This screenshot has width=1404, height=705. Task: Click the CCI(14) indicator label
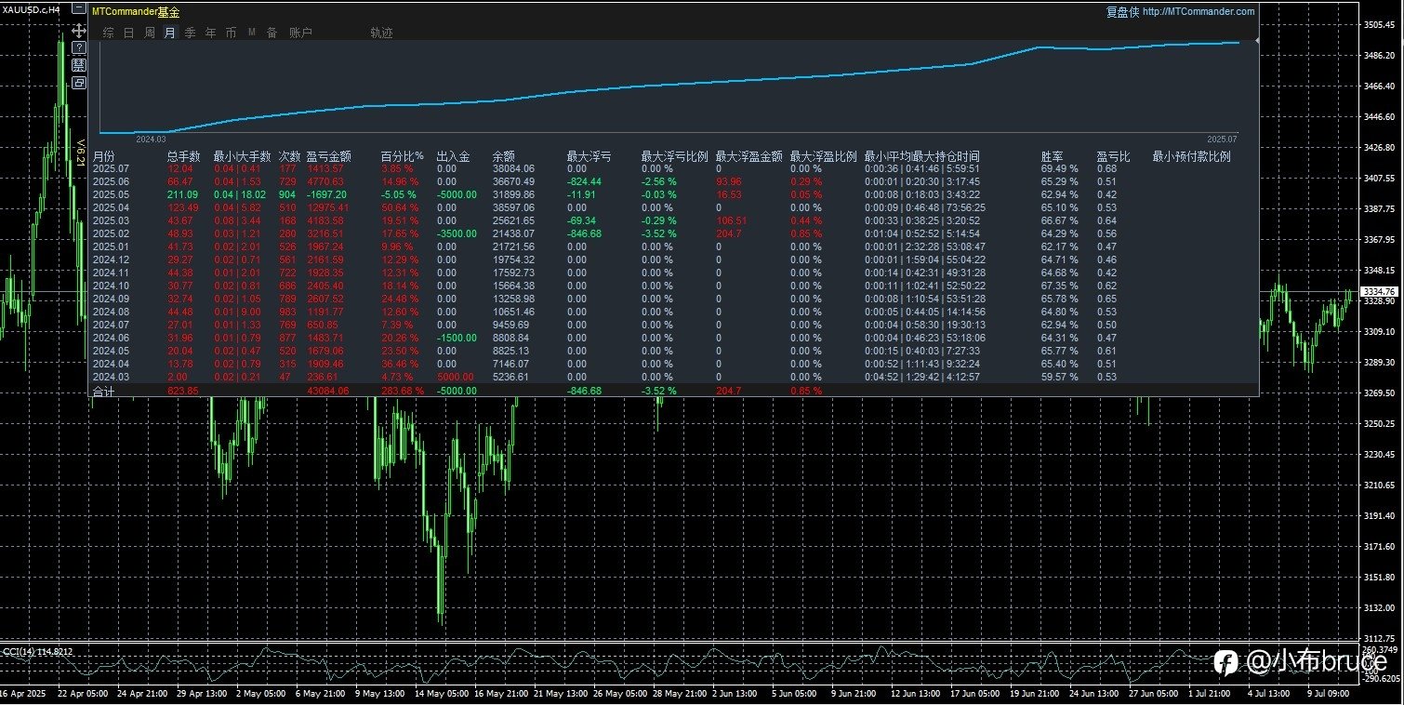pyautogui.click(x=38, y=651)
